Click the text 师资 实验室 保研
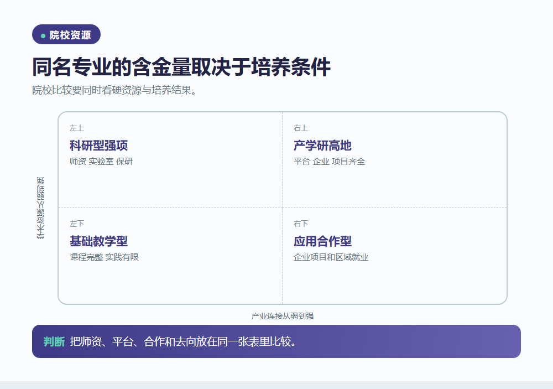 101,162
